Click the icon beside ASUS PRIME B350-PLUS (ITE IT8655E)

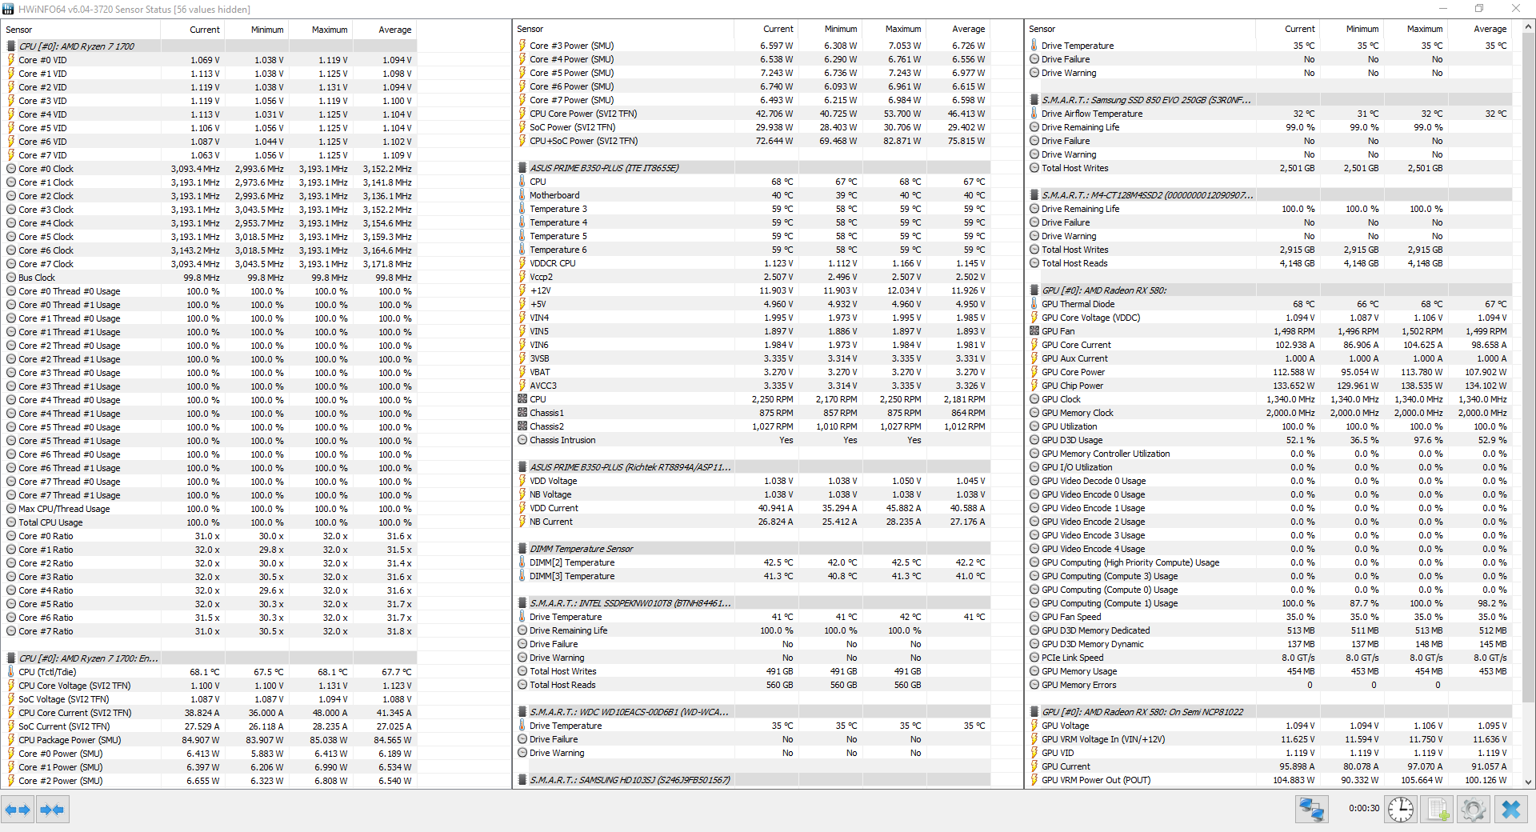(522, 168)
